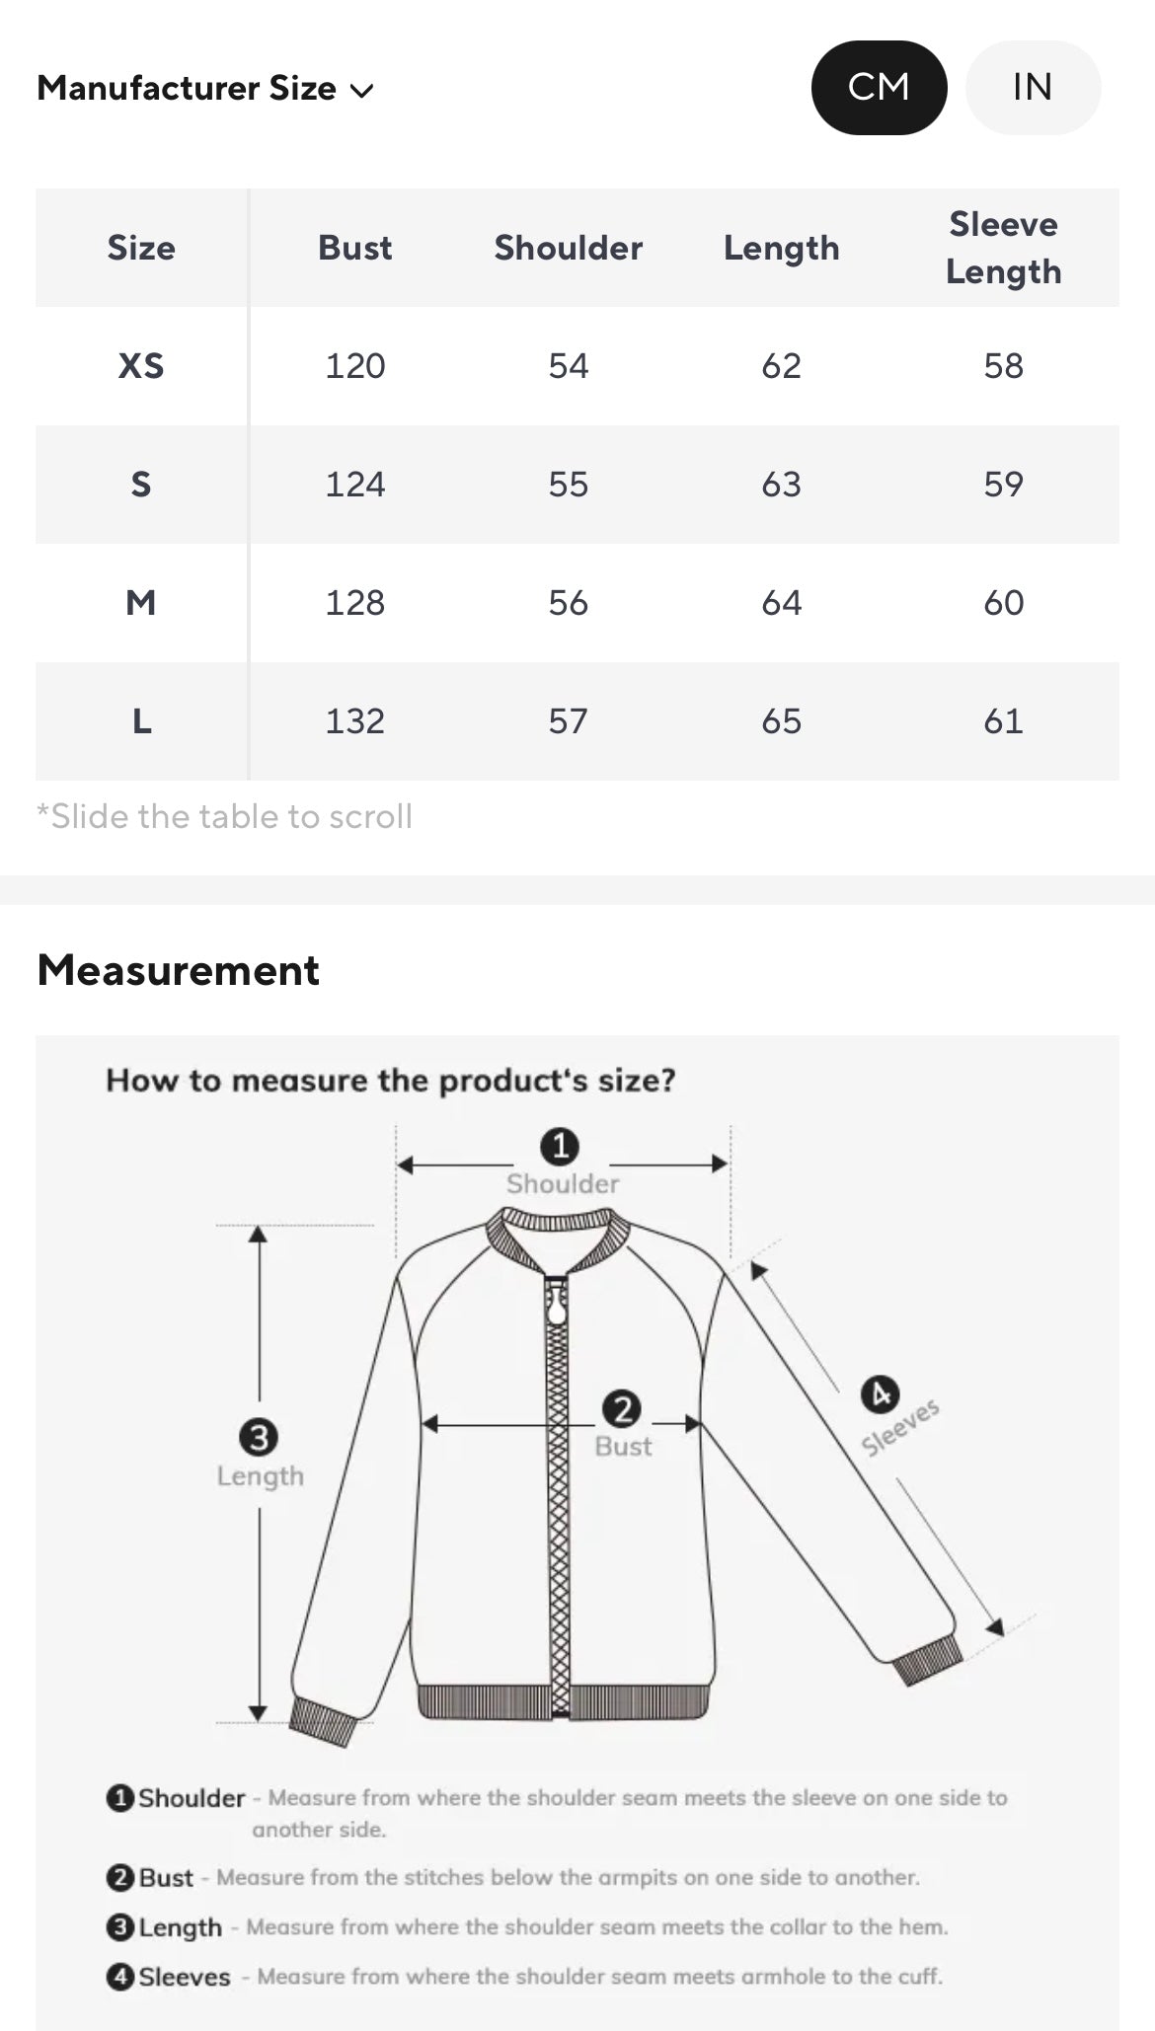The width and height of the screenshot is (1155, 2031).
Task: Click the Shoulder column header
Action: click(x=568, y=248)
